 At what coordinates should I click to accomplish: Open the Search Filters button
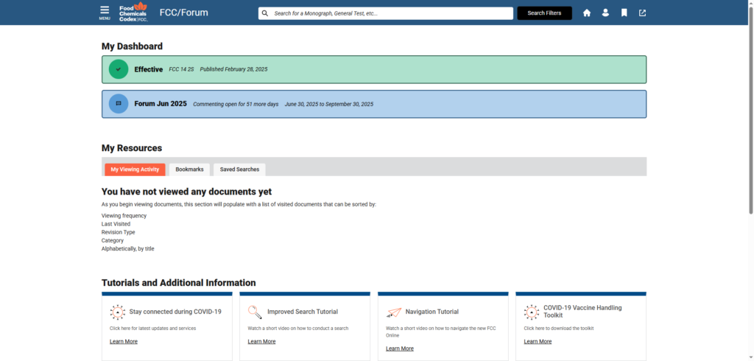pyautogui.click(x=544, y=13)
